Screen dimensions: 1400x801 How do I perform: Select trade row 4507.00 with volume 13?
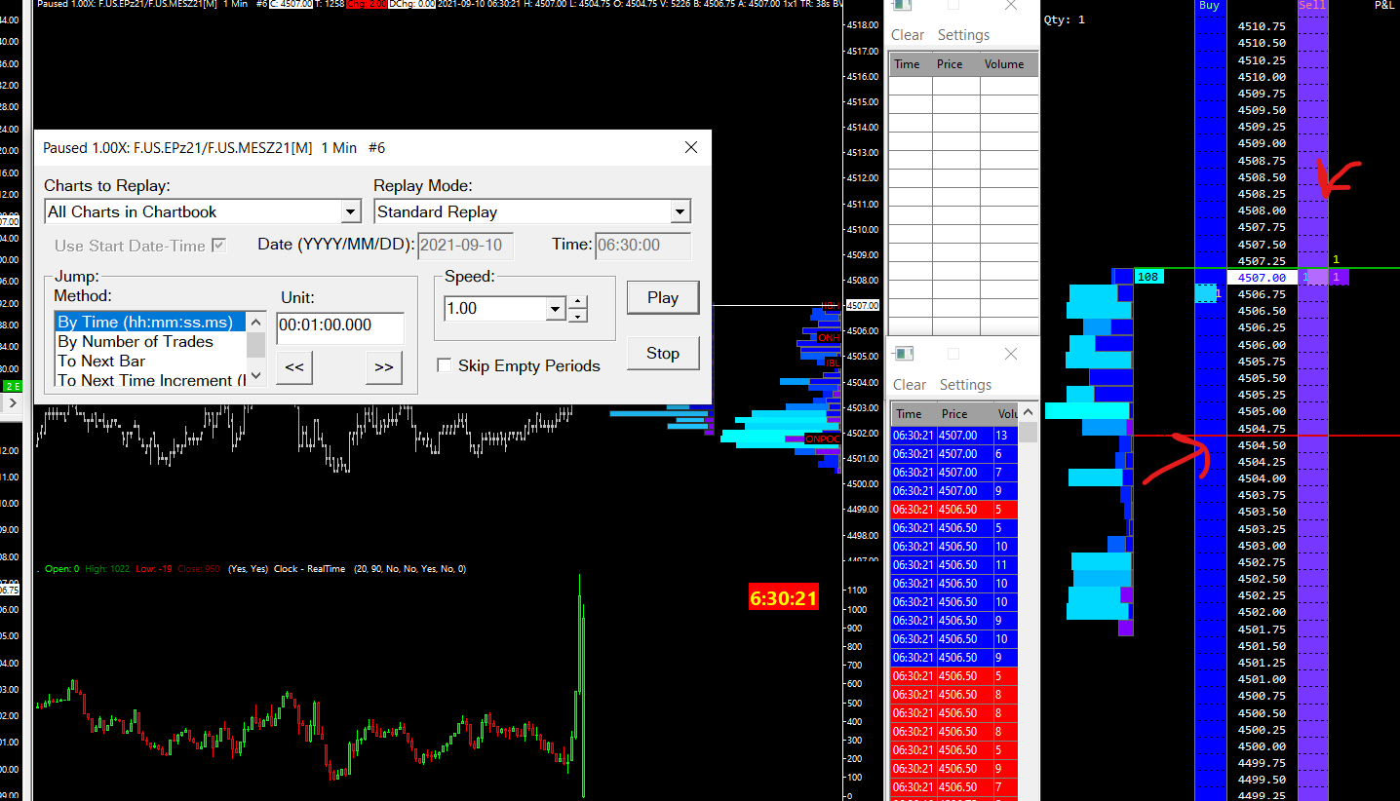tap(954, 436)
